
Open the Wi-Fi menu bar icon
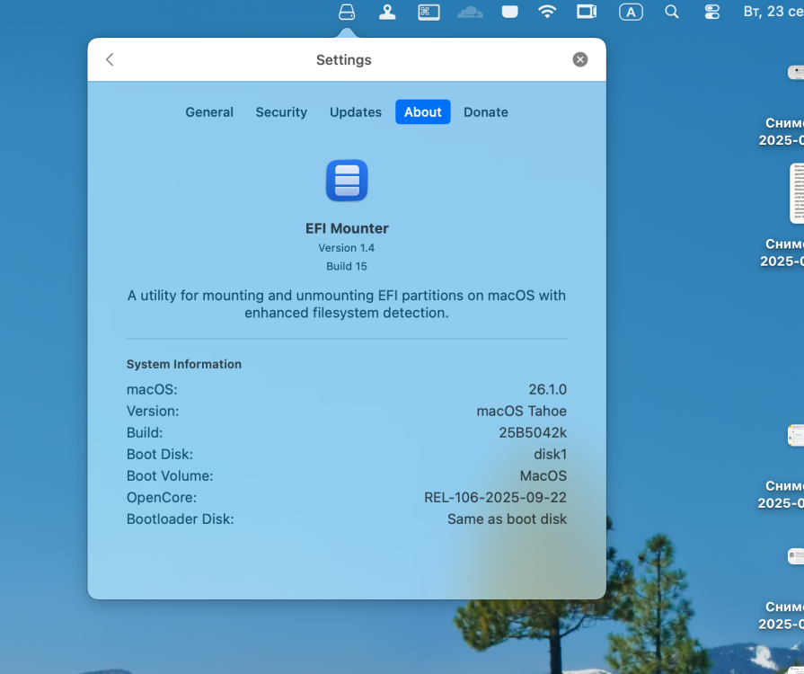(x=547, y=12)
